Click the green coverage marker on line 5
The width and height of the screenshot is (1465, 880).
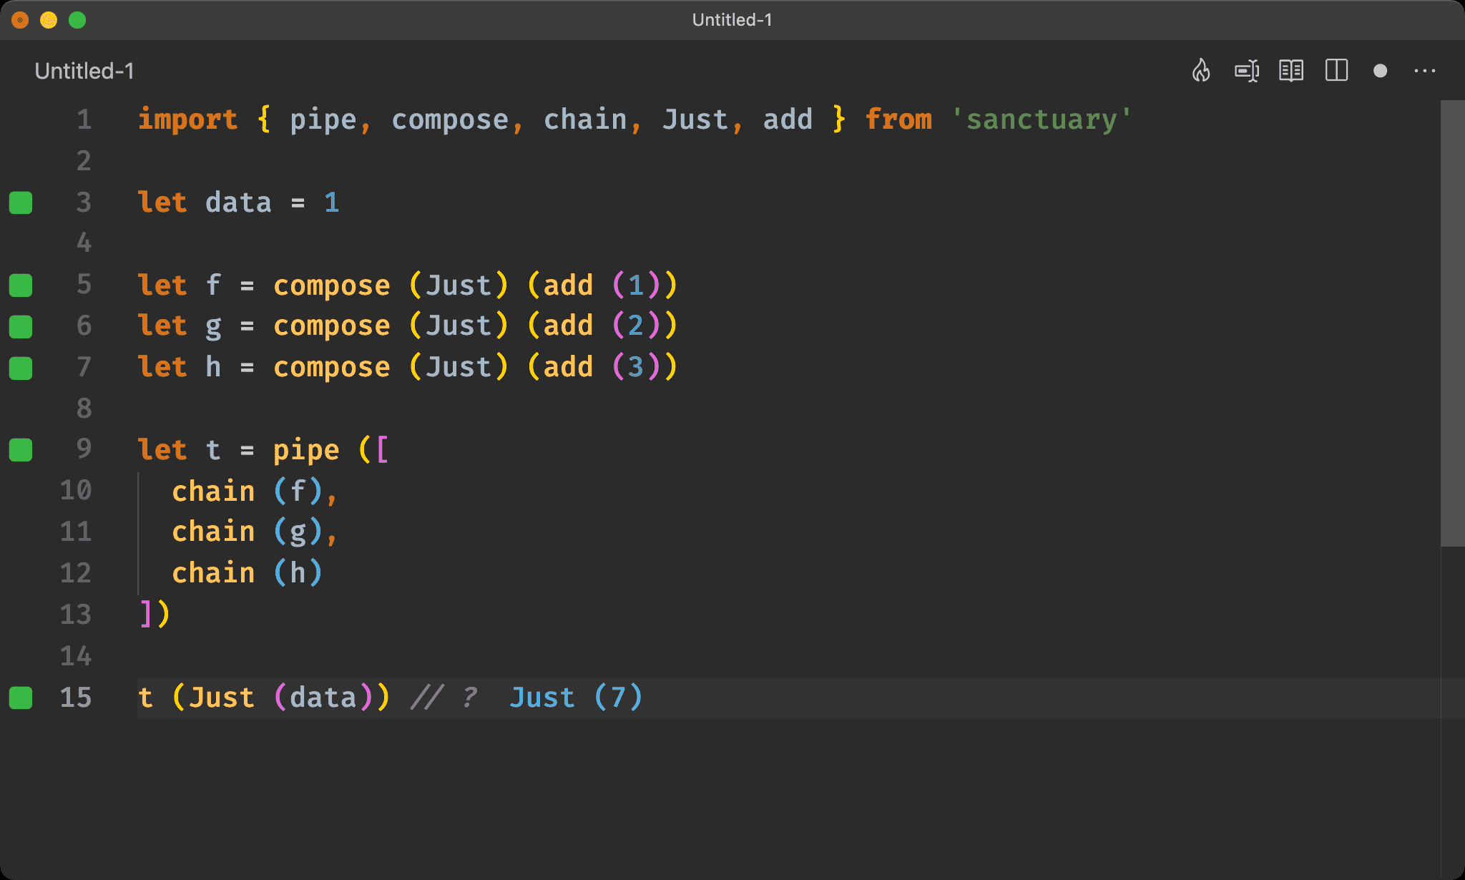(x=21, y=285)
